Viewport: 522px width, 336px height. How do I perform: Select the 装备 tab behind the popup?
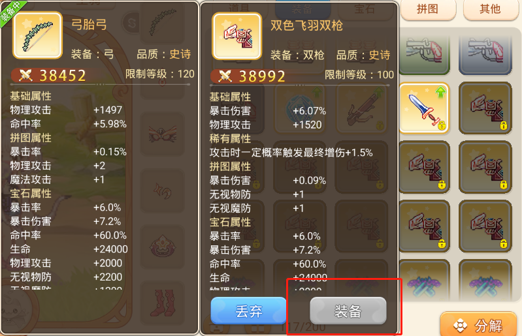[302, 9]
